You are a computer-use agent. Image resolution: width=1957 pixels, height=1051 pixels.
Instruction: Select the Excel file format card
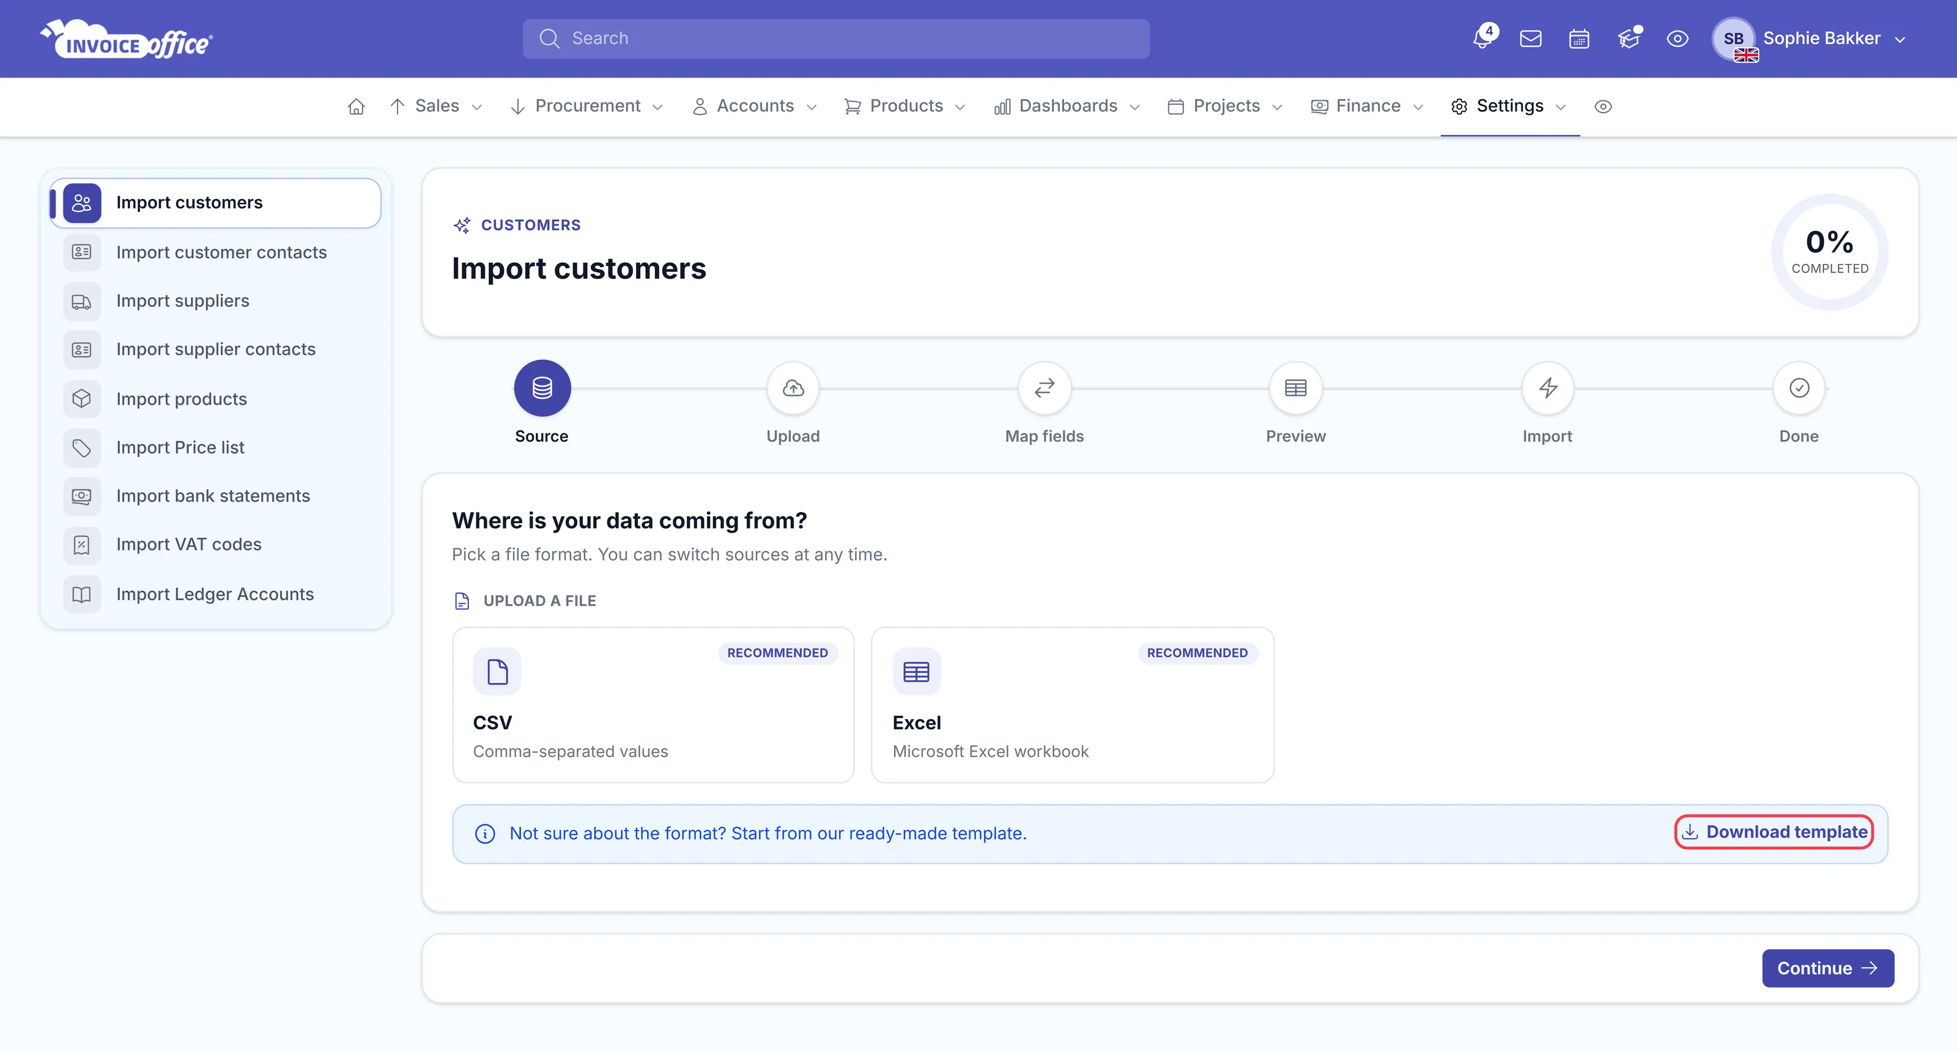click(1073, 705)
